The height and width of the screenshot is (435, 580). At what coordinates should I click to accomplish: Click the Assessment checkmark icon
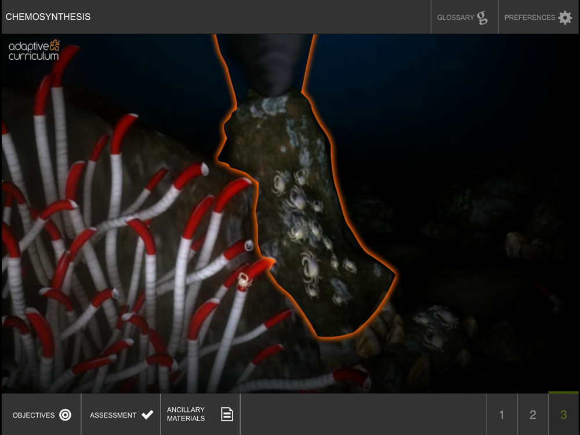147,415
